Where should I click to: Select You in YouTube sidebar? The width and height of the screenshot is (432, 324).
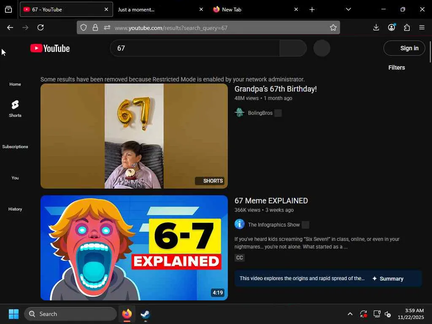click(15, 178)
